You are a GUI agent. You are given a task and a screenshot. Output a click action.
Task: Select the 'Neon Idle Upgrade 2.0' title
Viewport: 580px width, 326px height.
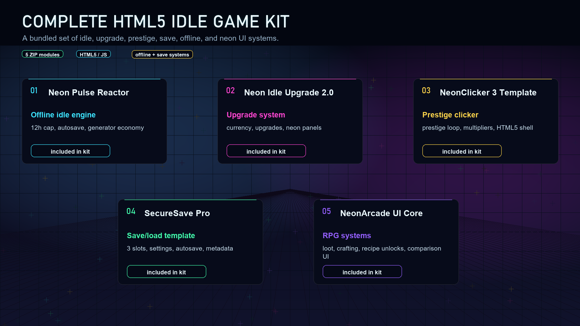[x=289, y=92]
